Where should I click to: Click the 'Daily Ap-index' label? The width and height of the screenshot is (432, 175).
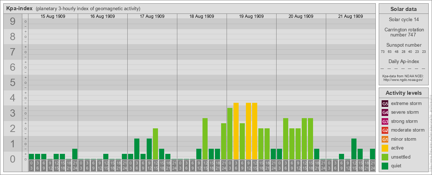404,61
